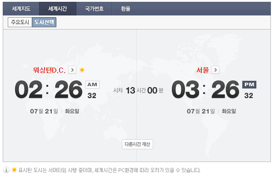The image size is (280, 177).
Task: Select the 도시선택 toggle button
Action: (x=44, y=22)
